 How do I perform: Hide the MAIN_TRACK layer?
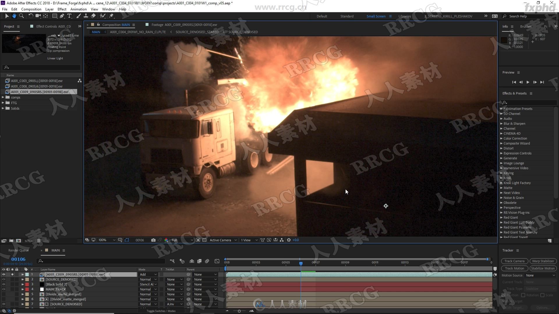(x=3, y=289)
